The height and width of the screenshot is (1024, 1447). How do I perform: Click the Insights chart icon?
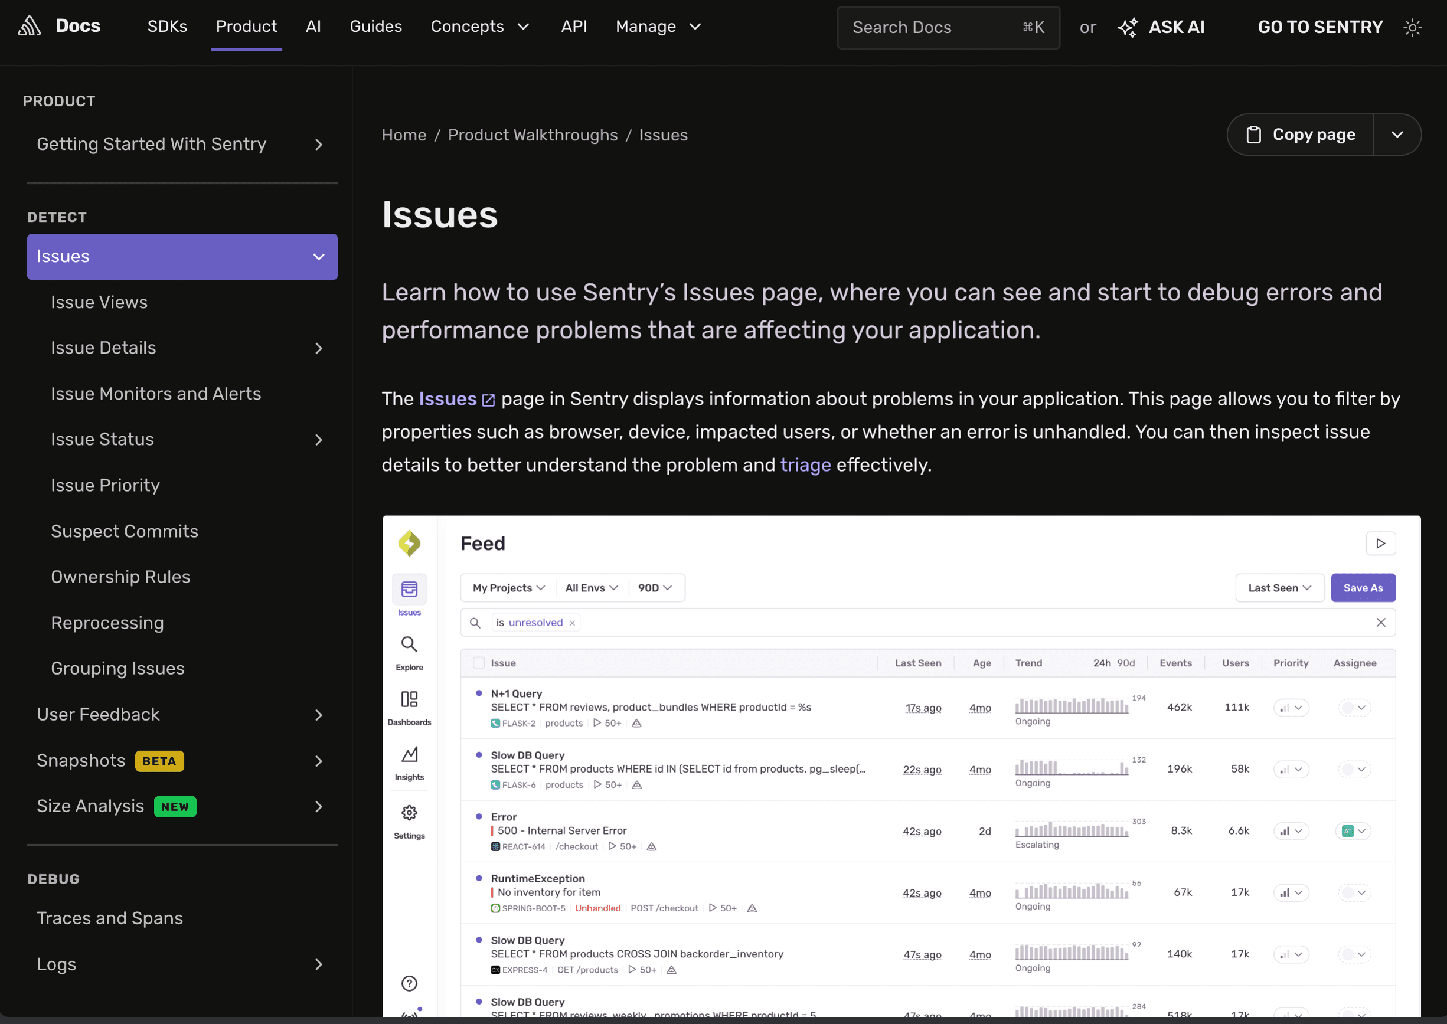[x=409, y=754]
